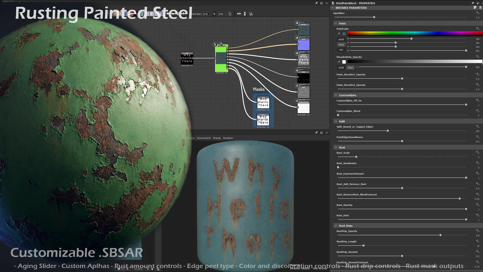Click the teal PaintColor swatch

click(x=344, y=34)
